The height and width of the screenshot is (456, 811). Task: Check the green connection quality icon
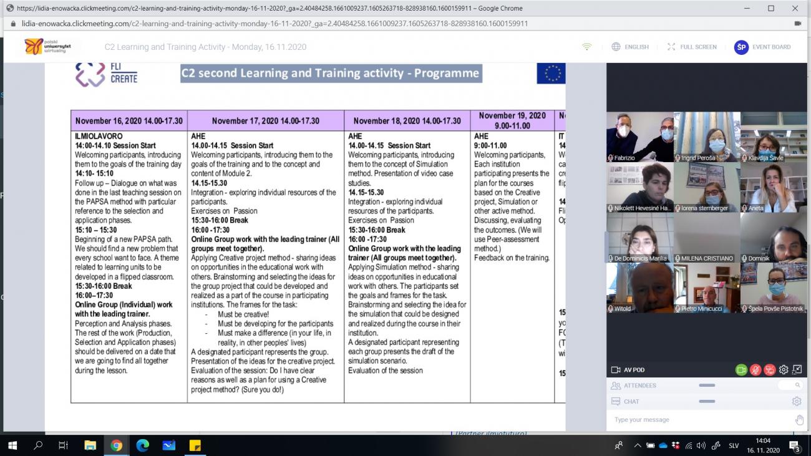coord(586,47)
